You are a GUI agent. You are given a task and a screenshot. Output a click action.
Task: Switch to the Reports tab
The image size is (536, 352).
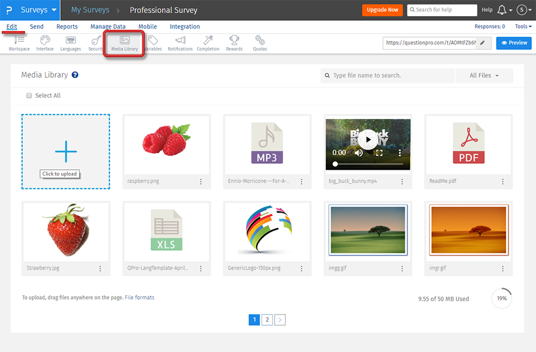click(67, 27)
